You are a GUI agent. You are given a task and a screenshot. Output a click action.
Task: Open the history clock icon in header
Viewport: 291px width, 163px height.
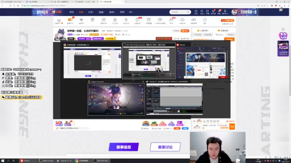pos(196,12)
